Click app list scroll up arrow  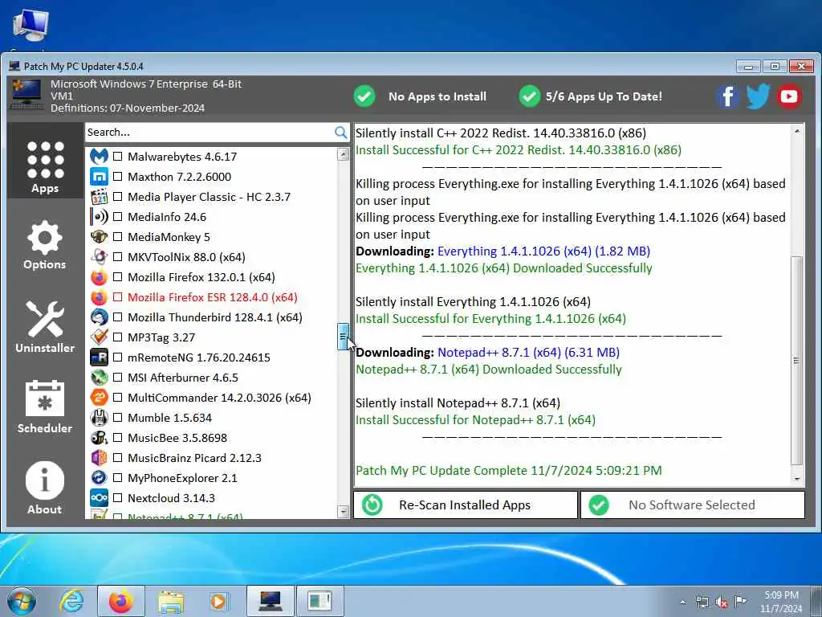click(343, 154)
